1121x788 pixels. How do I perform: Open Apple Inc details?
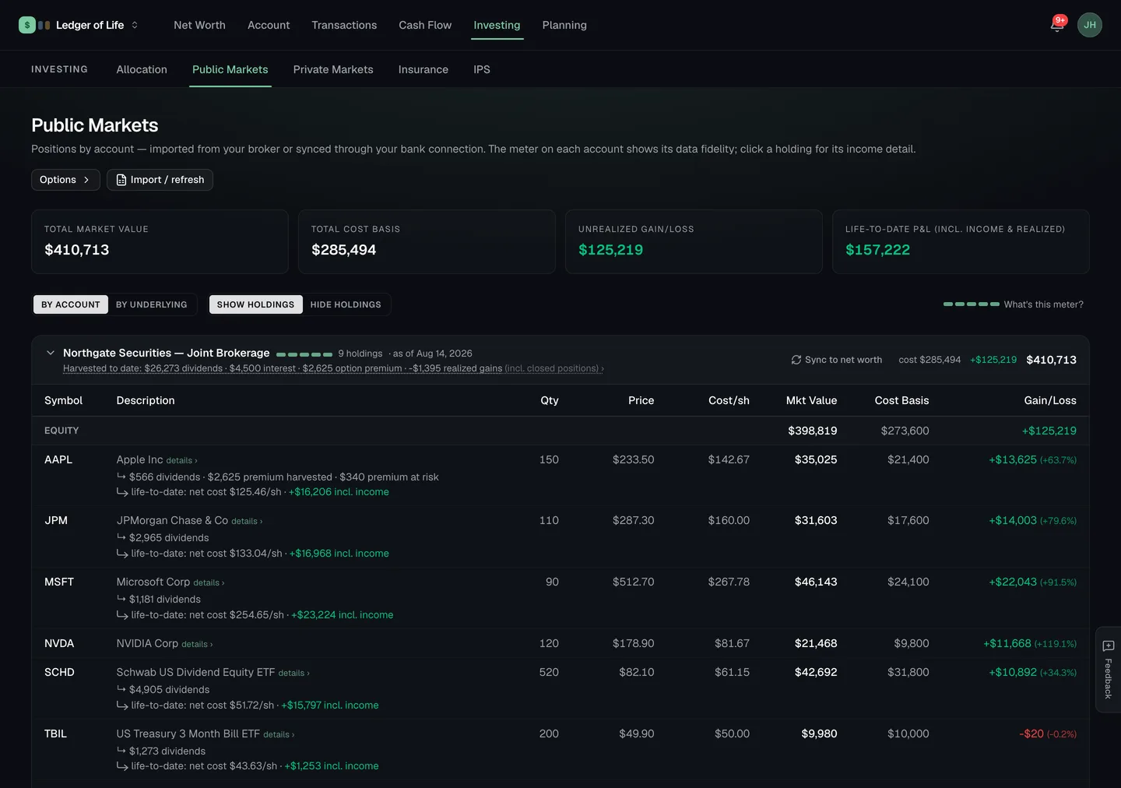click(181, 460)
